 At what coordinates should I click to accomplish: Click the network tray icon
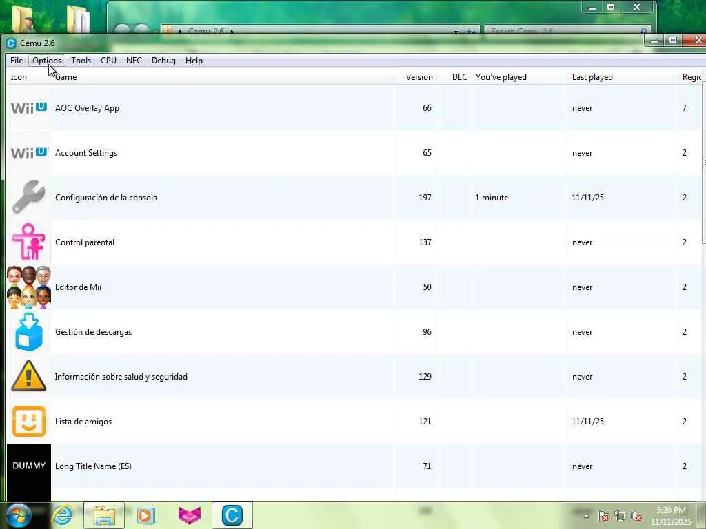[620, 516]
